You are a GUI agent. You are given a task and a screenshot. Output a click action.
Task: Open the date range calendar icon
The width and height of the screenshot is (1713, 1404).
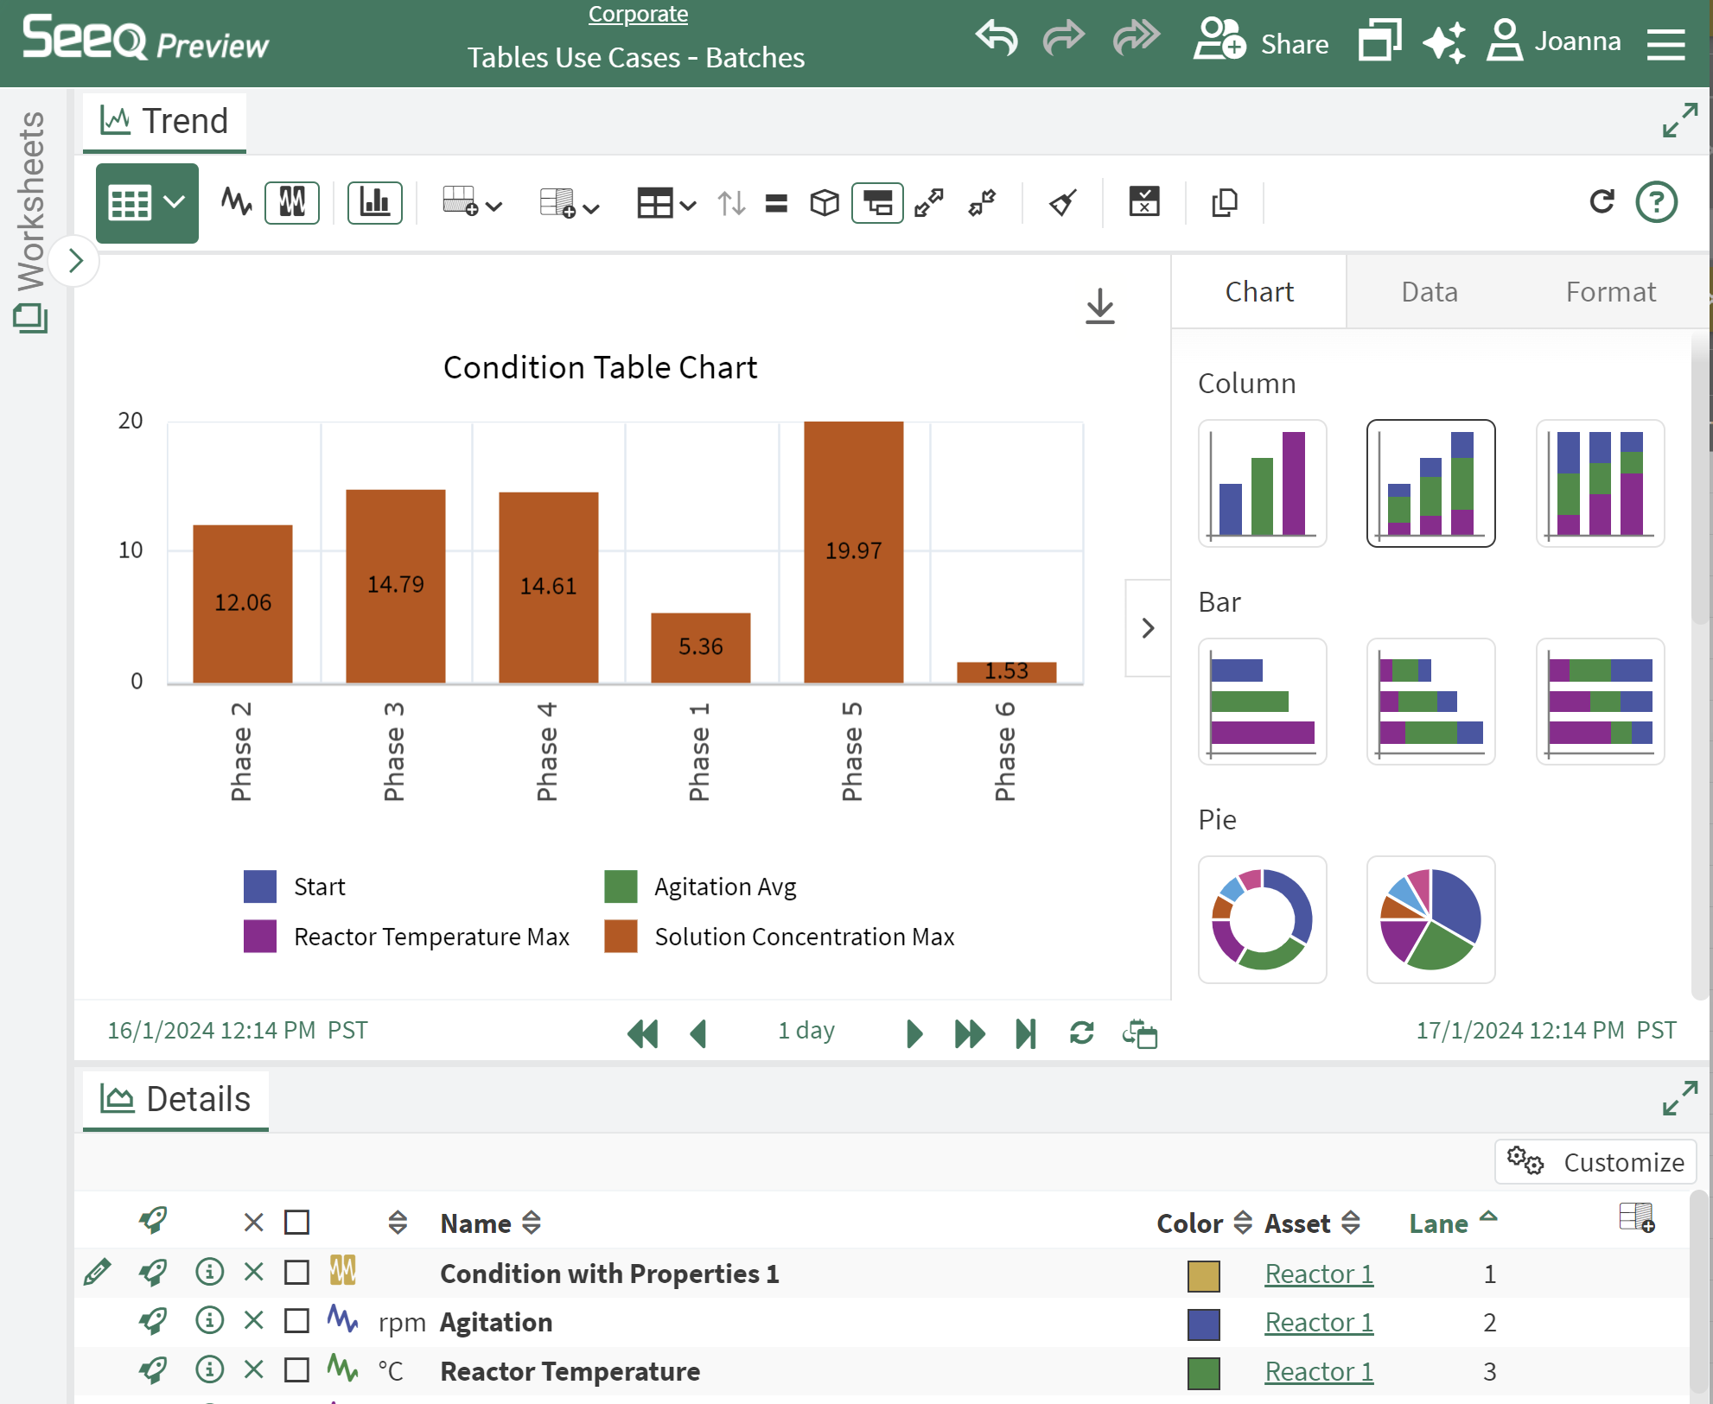(x=1140, y=1033)
